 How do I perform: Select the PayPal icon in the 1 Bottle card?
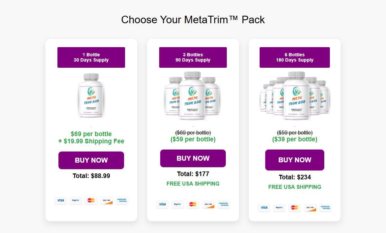point(76,201)
